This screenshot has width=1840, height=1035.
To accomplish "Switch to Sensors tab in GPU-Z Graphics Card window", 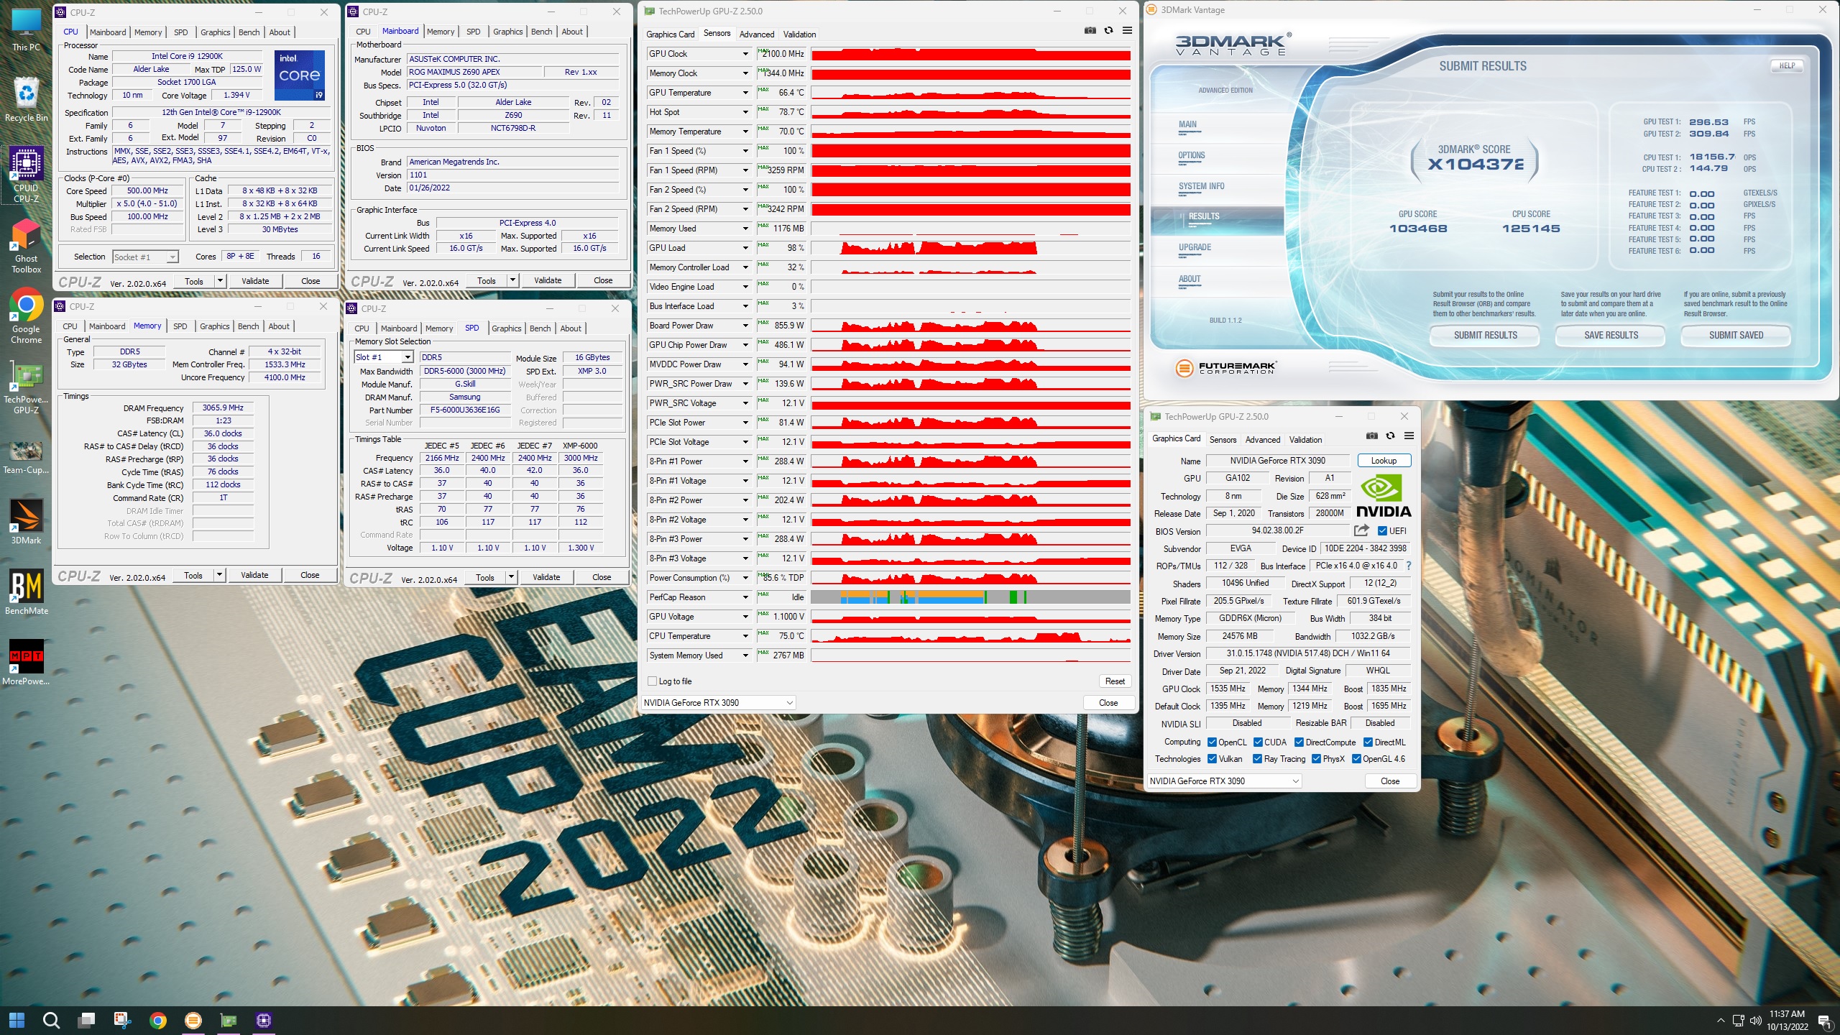I will [x=1223, y=440].
